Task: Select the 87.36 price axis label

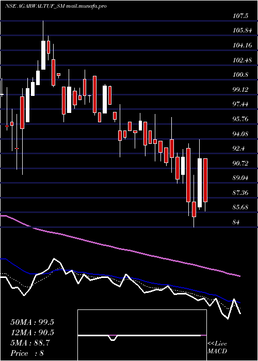Action: pos(241,193)
